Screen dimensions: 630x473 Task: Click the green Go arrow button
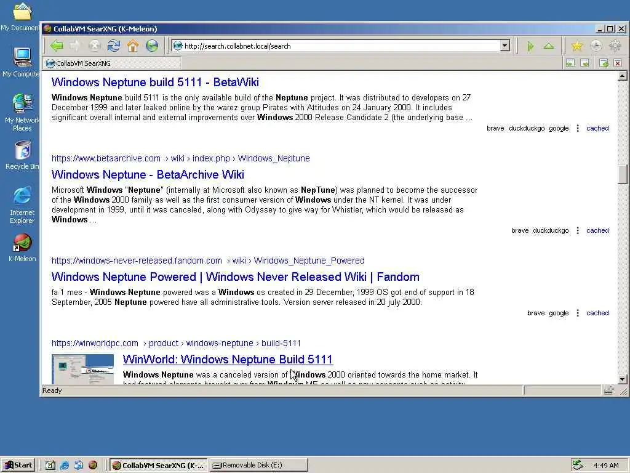tap(530, 46)
